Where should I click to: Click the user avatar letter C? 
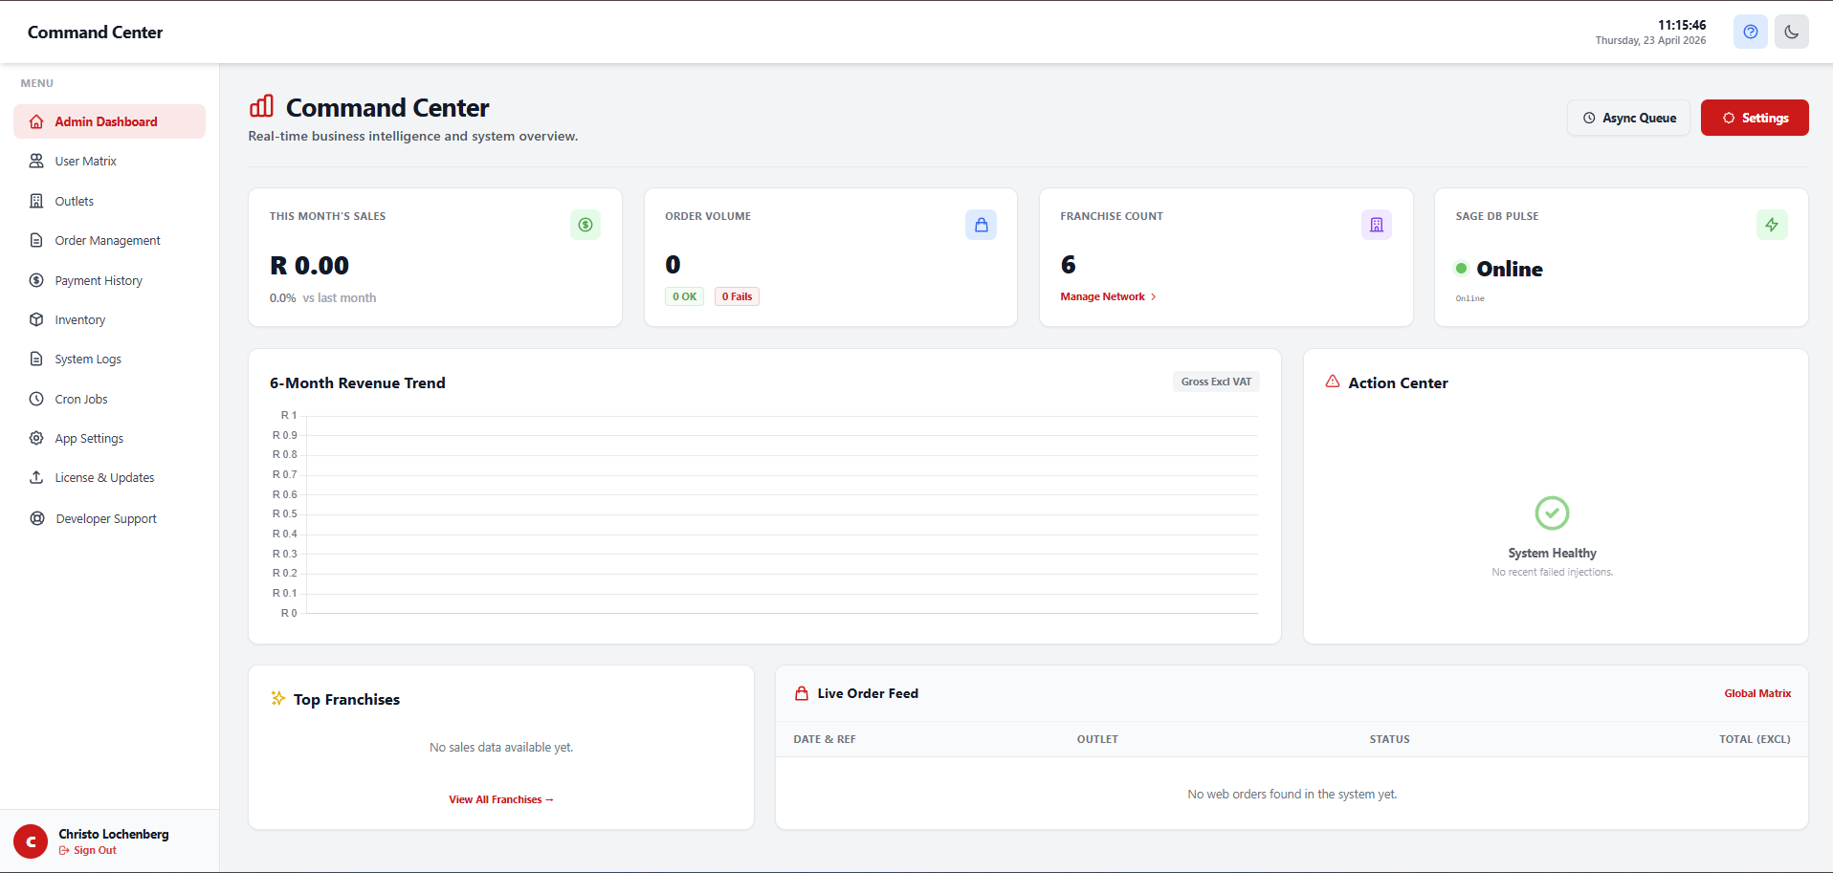pyautogui.click(x=31, y=841)
